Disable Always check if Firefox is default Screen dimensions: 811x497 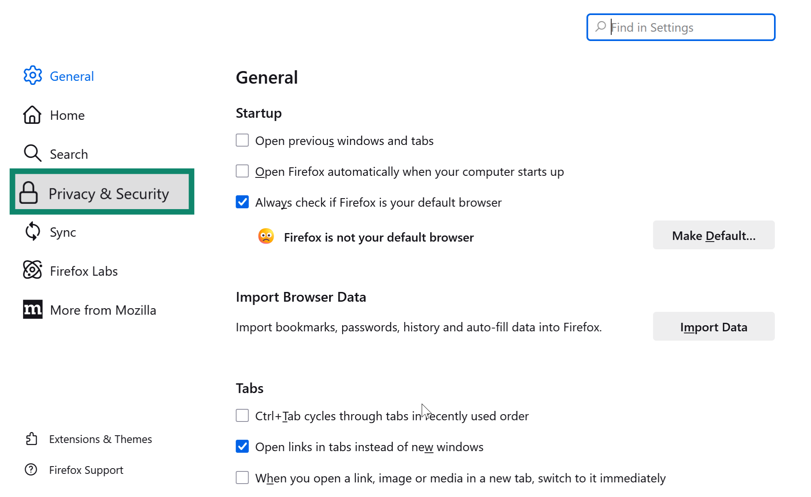[x=242, y=202]
